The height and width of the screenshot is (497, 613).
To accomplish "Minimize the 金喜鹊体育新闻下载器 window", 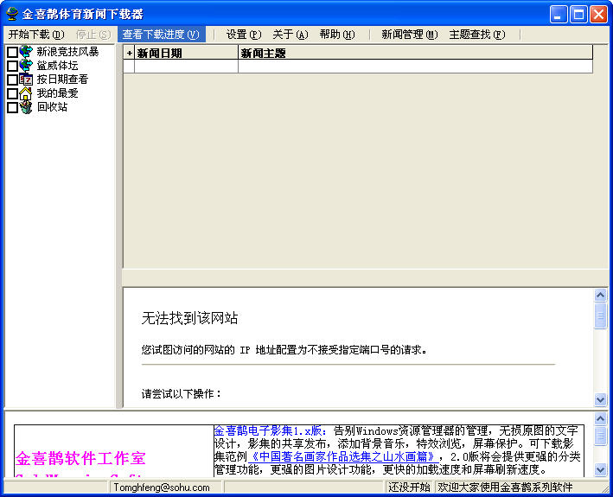I will 559,15.
